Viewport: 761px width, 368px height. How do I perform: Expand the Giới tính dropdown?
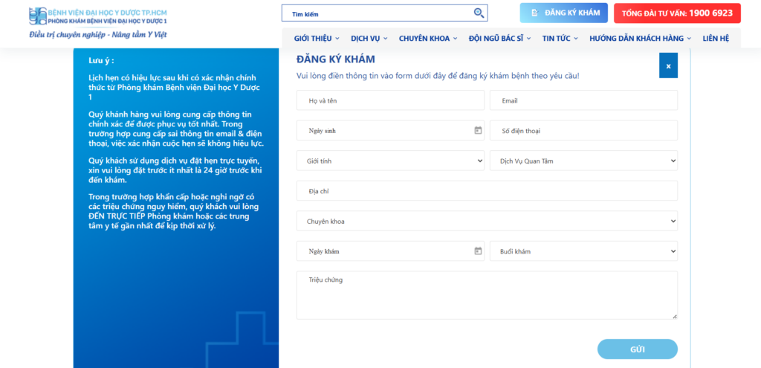(x=390, y=161)
